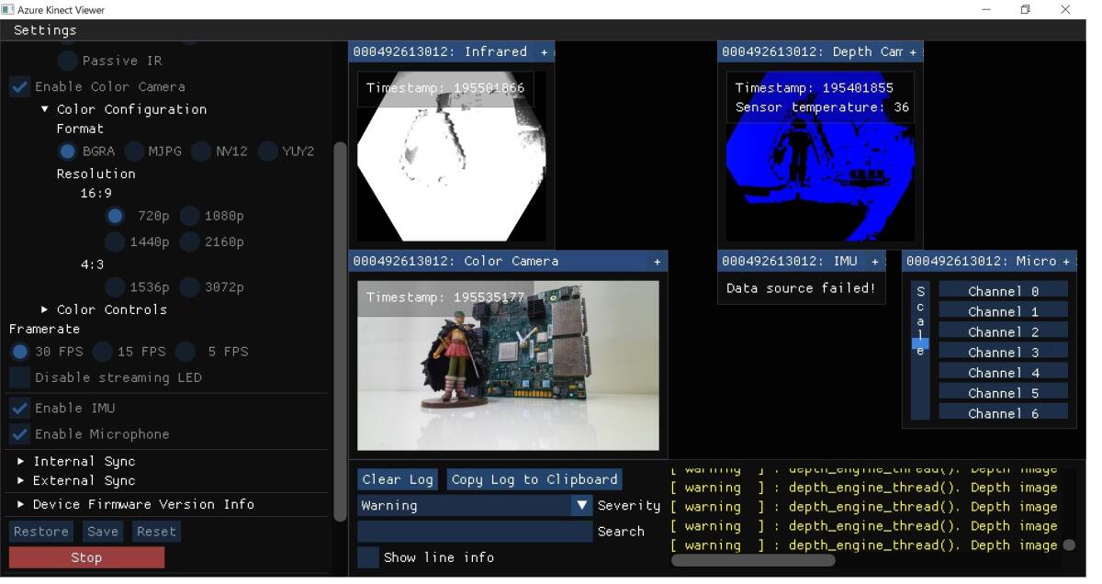Toggle the Disable streaming LED checkbox
The image size is (1102, 584).
coord(19,377)
